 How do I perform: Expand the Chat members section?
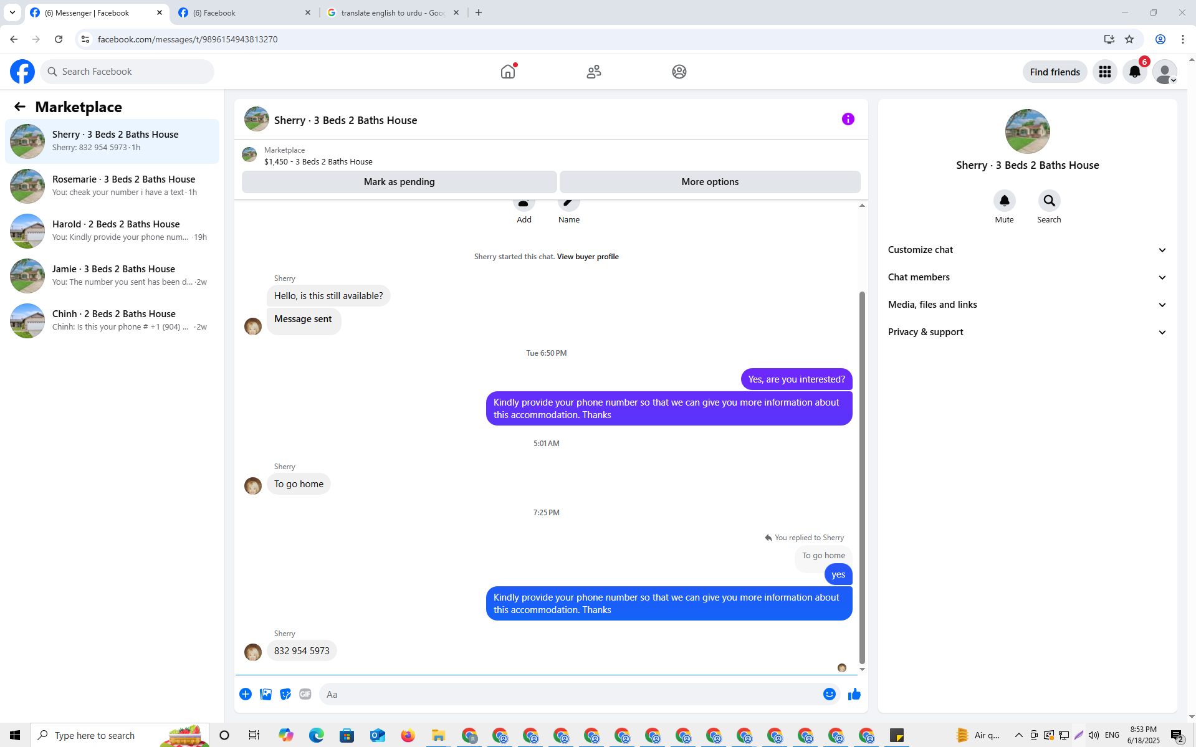(x=1028, y=277)
